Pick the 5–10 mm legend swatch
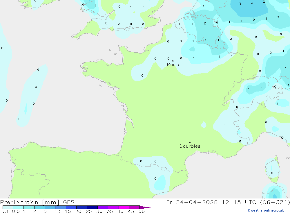 [50, 207]
